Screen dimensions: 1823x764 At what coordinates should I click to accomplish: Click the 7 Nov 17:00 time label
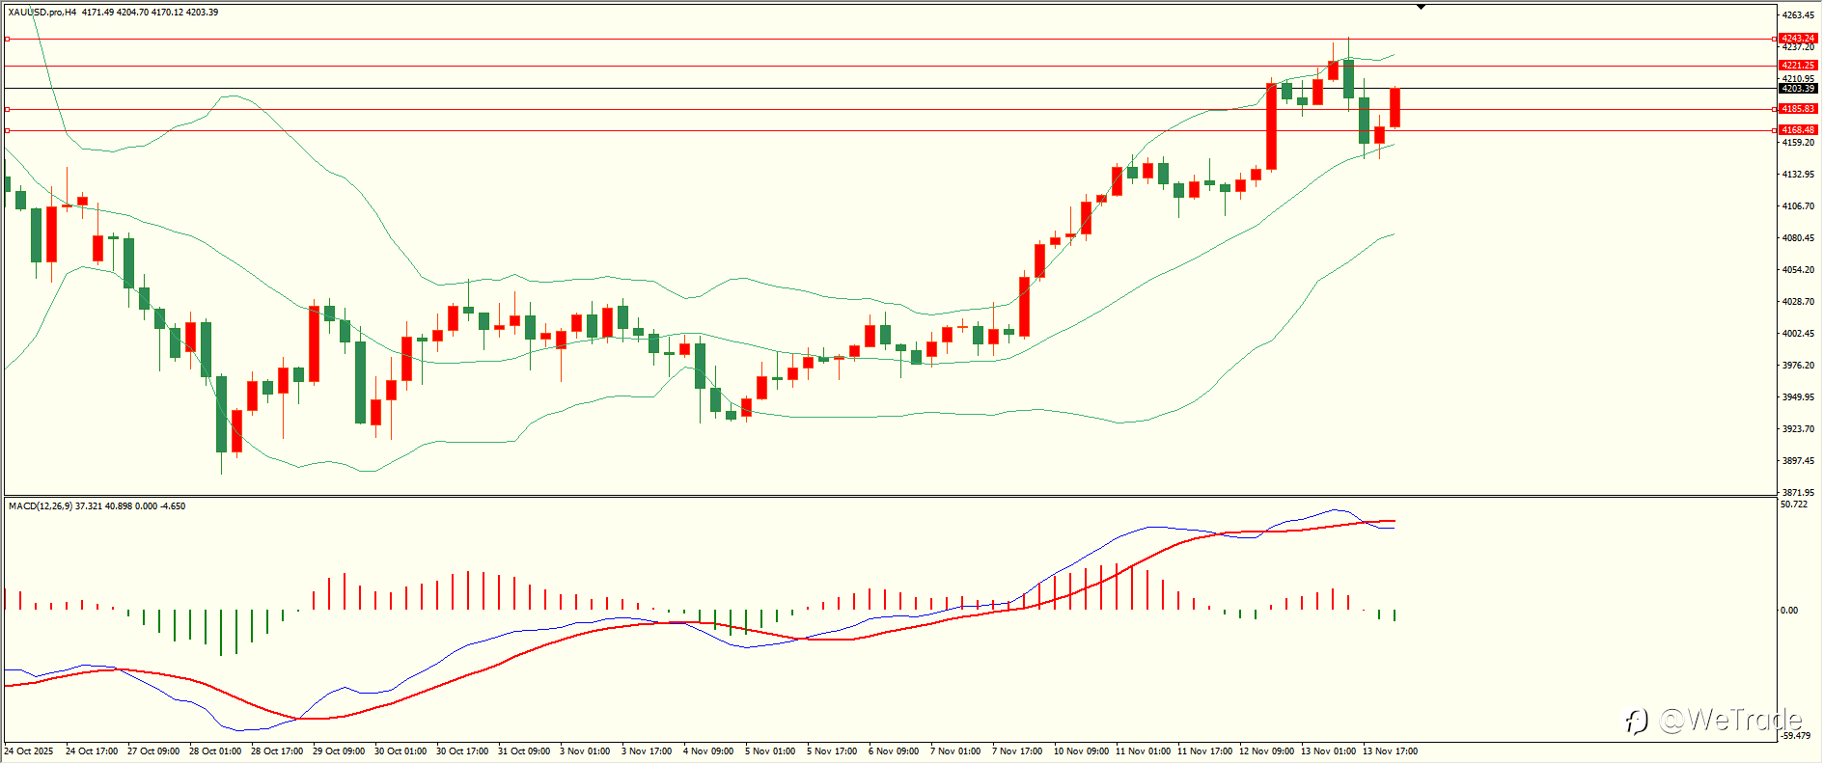(x=1018, y=750)
